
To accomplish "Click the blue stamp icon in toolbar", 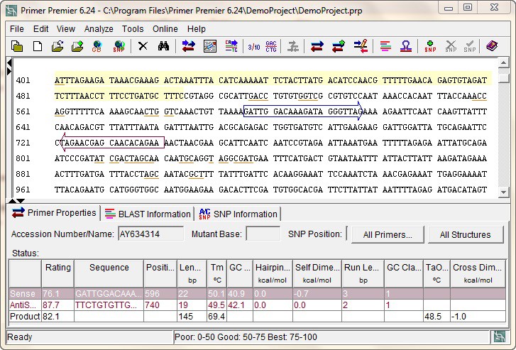I will 406,46.
